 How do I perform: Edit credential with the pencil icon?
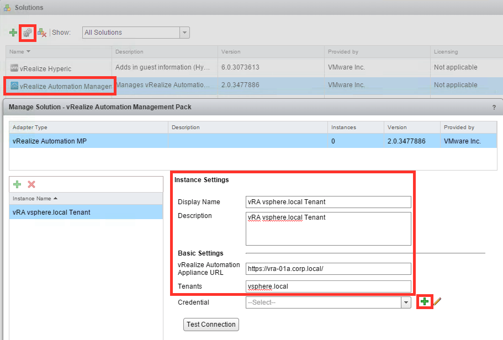[437, 301]
